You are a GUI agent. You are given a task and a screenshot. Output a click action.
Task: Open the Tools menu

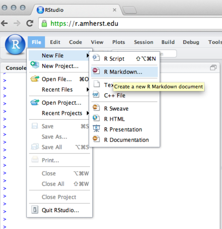pos(215,42)
